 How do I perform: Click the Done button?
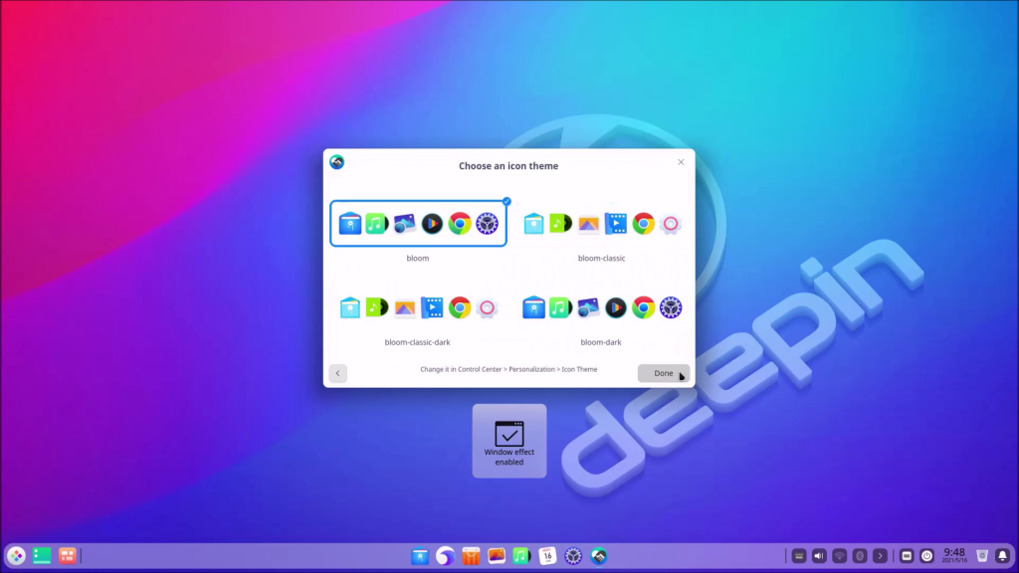[663, 373]
